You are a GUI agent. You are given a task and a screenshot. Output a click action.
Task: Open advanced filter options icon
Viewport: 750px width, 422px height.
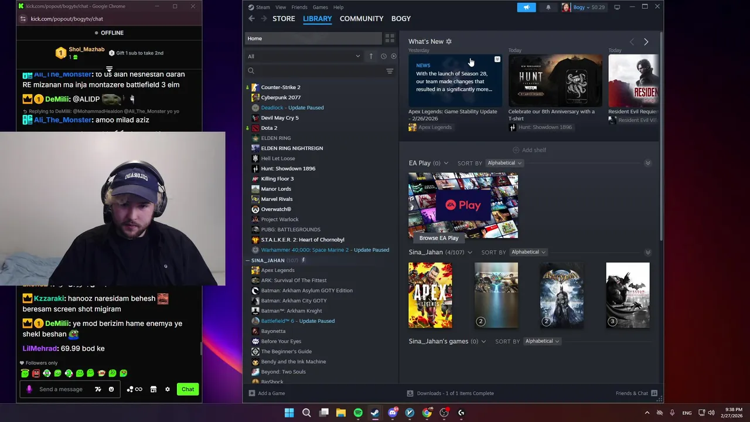pyautogui.click(x=390, y=71)
